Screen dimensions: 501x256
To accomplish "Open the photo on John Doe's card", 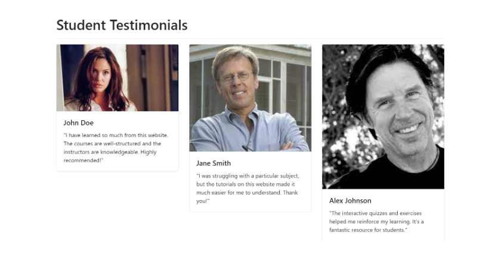I will [117, 78].
